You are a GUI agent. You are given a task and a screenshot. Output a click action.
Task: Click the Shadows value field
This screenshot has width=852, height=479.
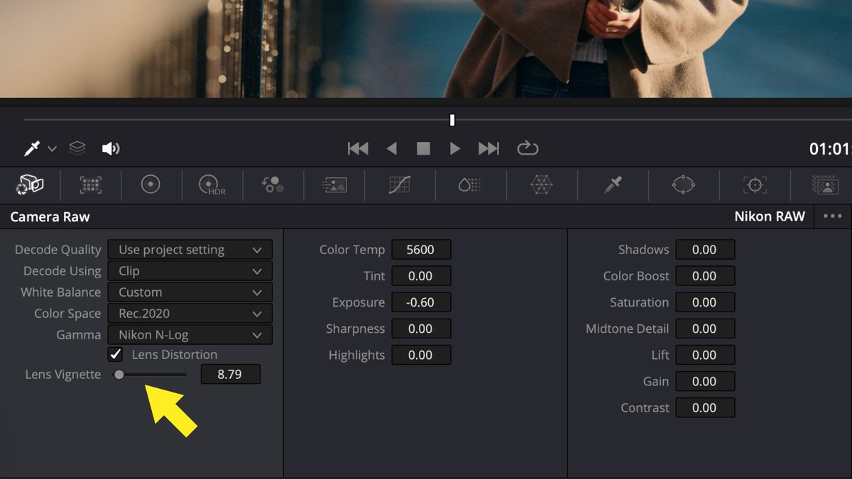705,250
